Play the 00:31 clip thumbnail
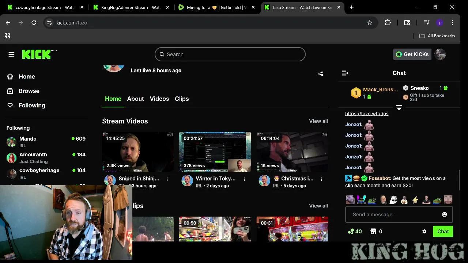 [x=292, y=229]
